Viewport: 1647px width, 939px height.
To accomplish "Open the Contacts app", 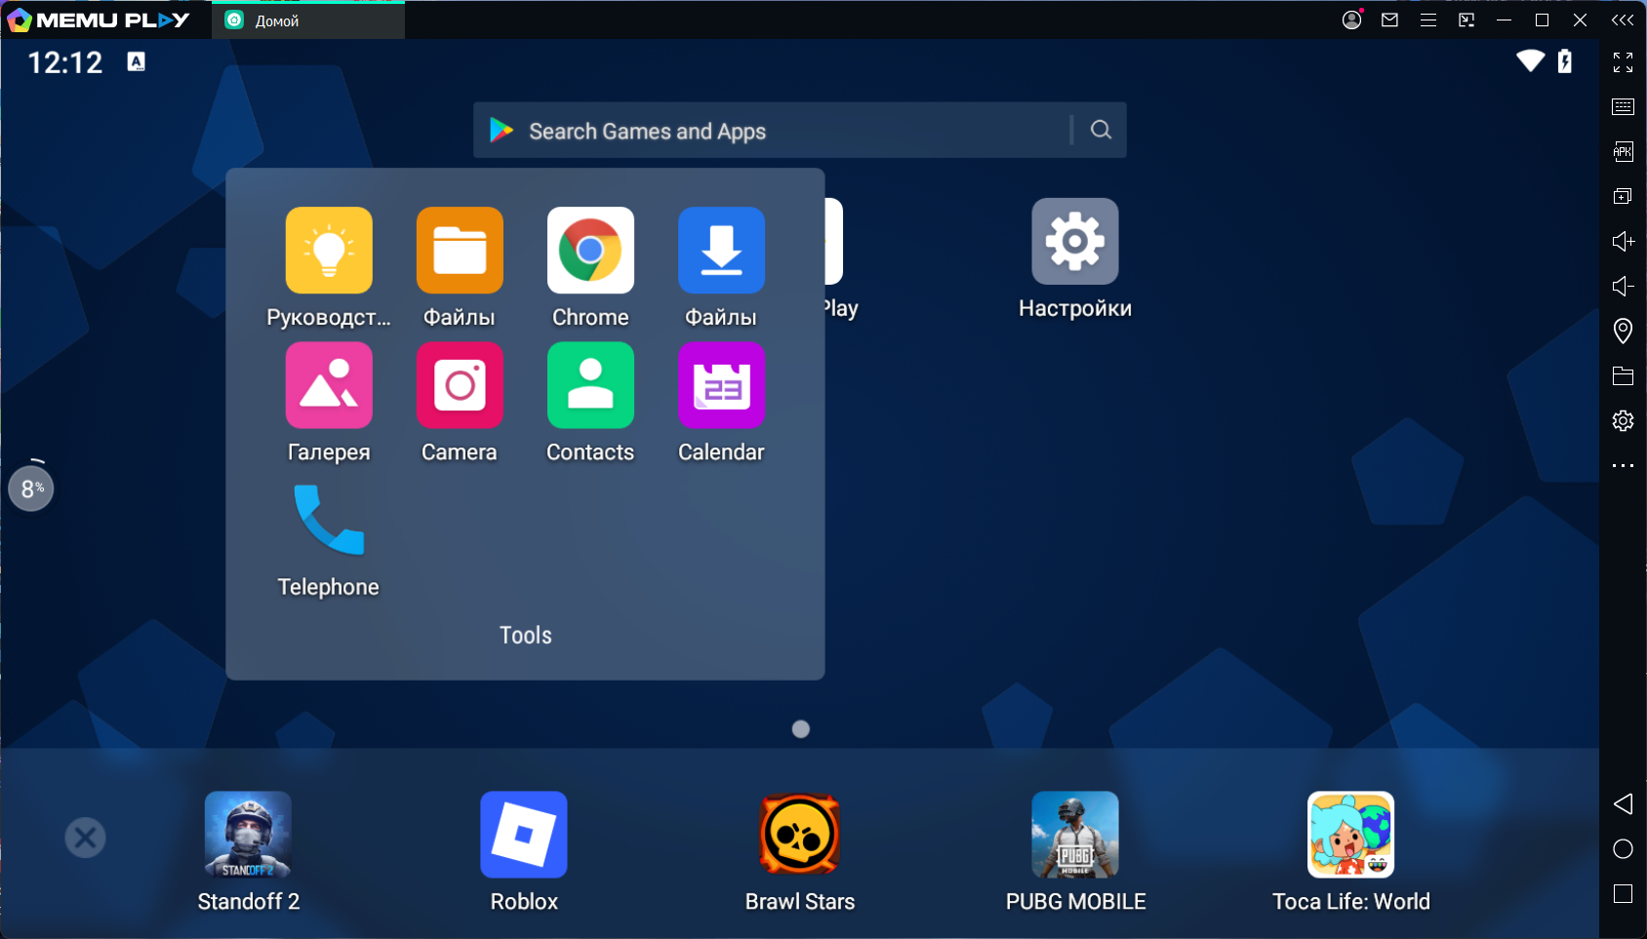I will point(590,385).
